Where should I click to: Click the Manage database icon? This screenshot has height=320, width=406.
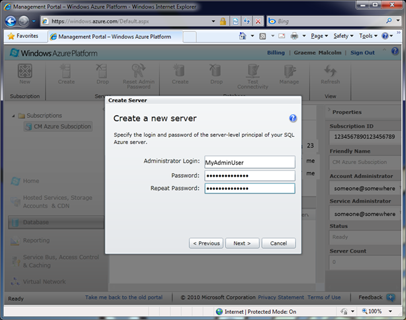click(289, 71)
